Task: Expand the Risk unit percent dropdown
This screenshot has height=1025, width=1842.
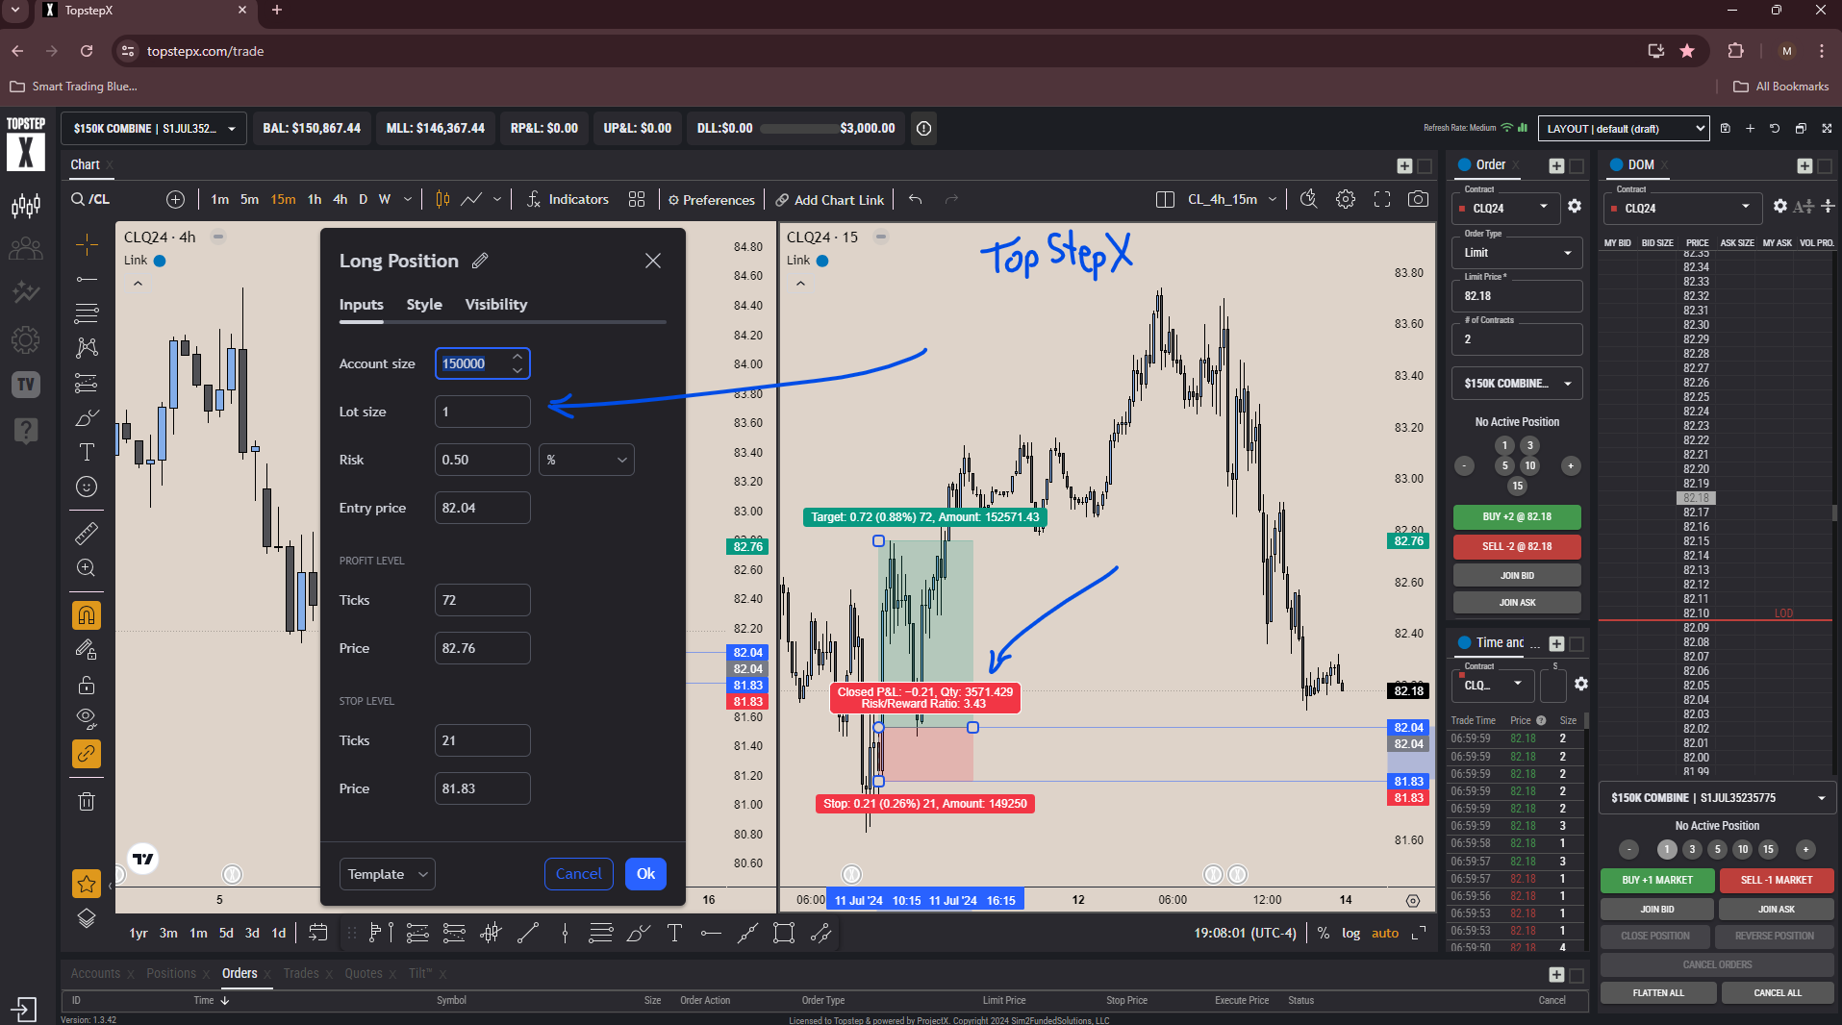Action: (586, 460)
